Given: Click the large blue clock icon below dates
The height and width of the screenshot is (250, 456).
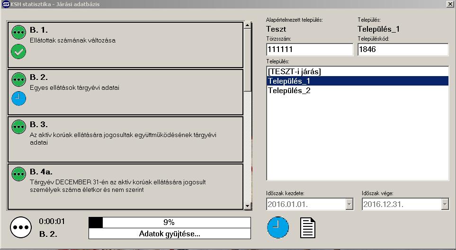Looking at the screenshot, I should 278,227.
